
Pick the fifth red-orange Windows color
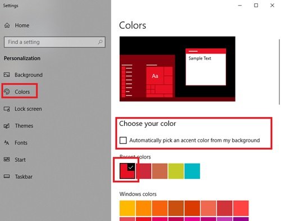pyautogui.click(x=192, y=208)
